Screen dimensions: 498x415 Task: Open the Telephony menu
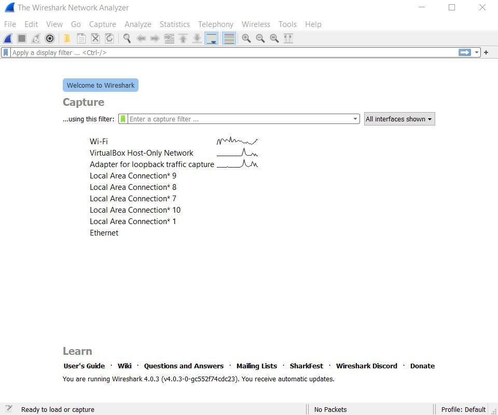(216, 24)
